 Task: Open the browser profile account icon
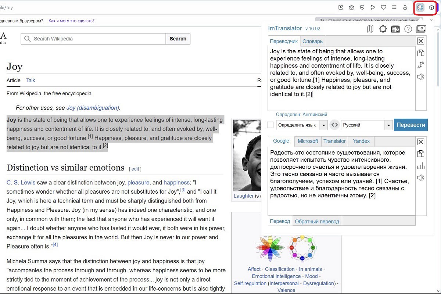pos(405,7)
